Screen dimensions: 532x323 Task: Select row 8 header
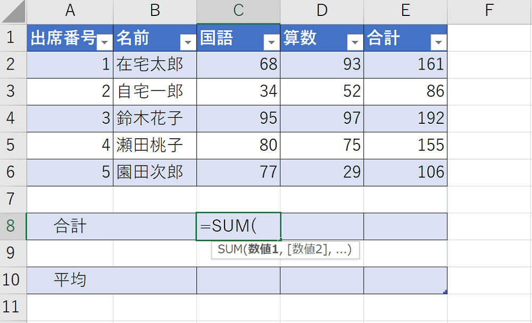click(13, 226)
